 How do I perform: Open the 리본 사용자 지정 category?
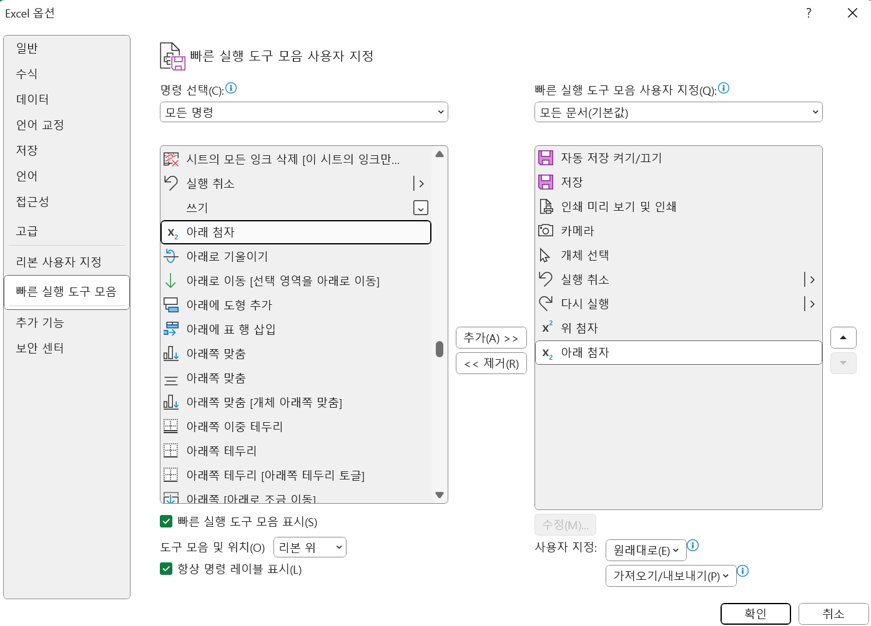[67, 262]
